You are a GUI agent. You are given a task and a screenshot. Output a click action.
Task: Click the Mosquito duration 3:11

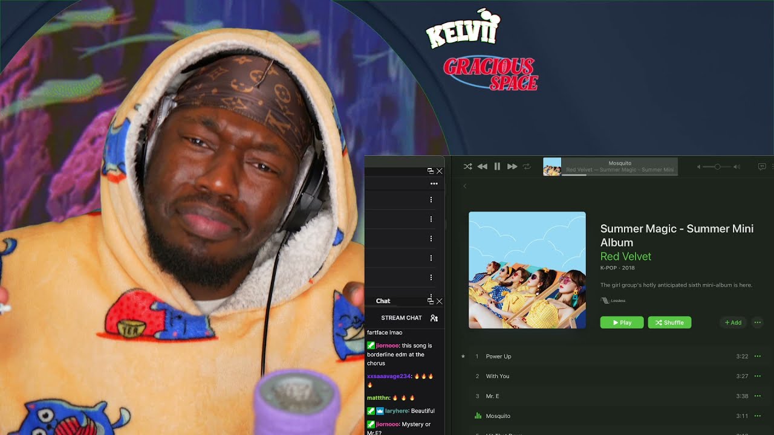click(742, 416)
